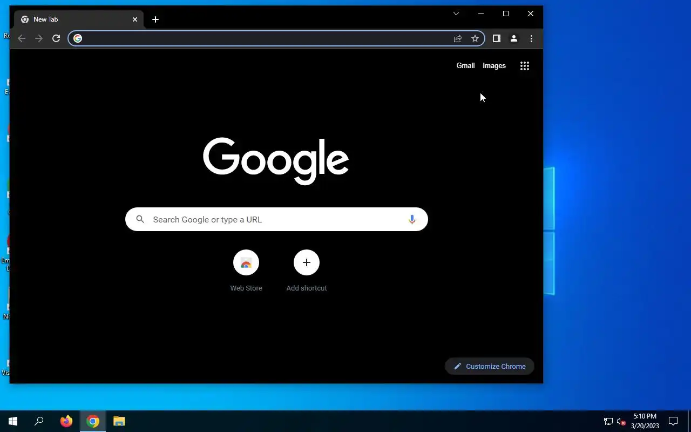Close the Chrome window
This screenshot has height=432, width=691.
(531, 13)
